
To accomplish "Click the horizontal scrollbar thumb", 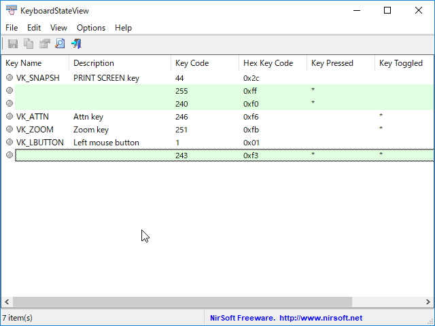I will pyautogui.click(x=182, y=302).
